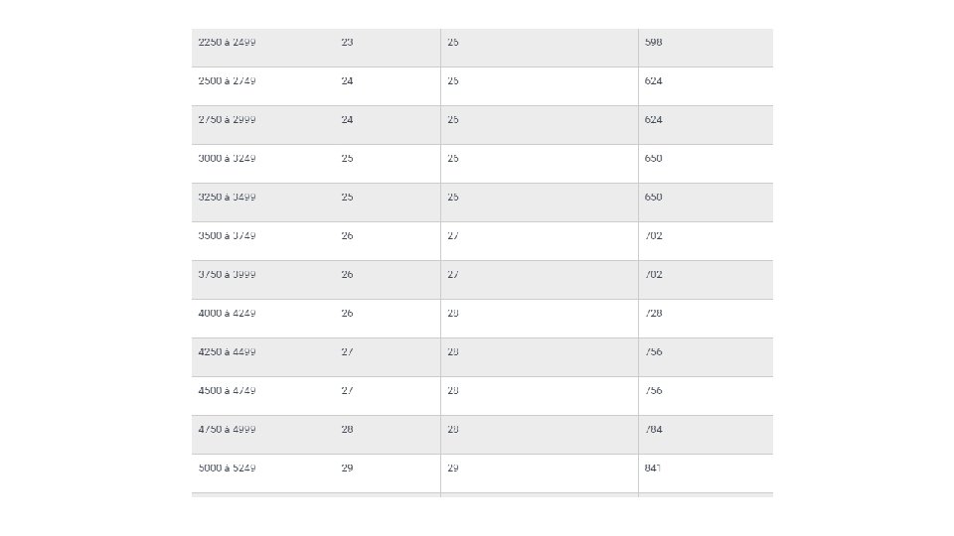
Task: Click the value 728 in the table
Action: (654, 314)
